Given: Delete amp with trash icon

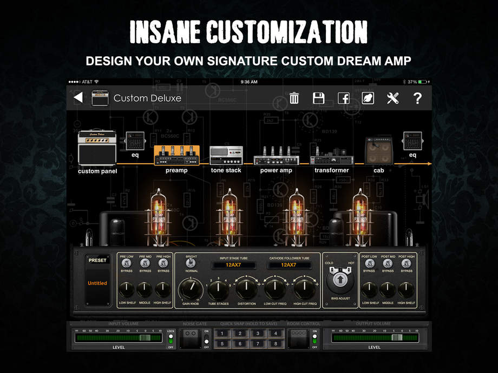Looking at the screenshot, I should coord(294,98).
